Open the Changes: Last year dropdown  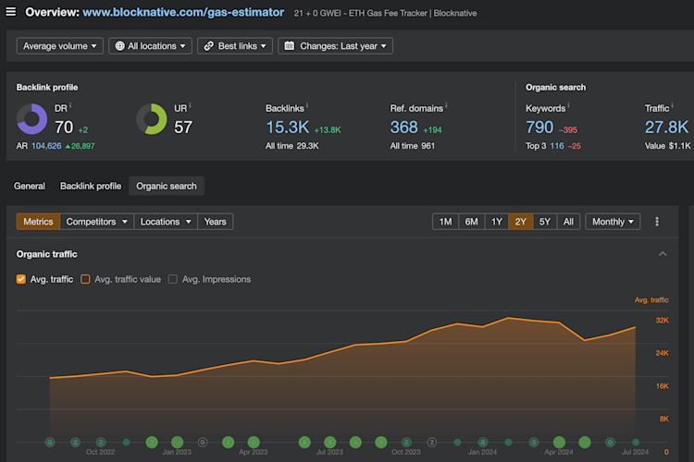coord(336,46)
